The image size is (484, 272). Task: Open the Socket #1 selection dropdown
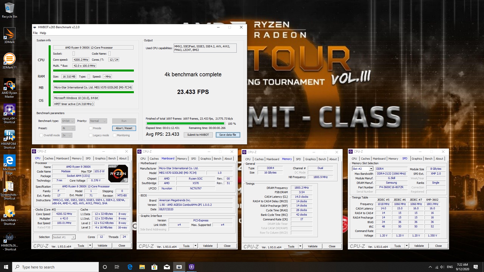[64, 237]
